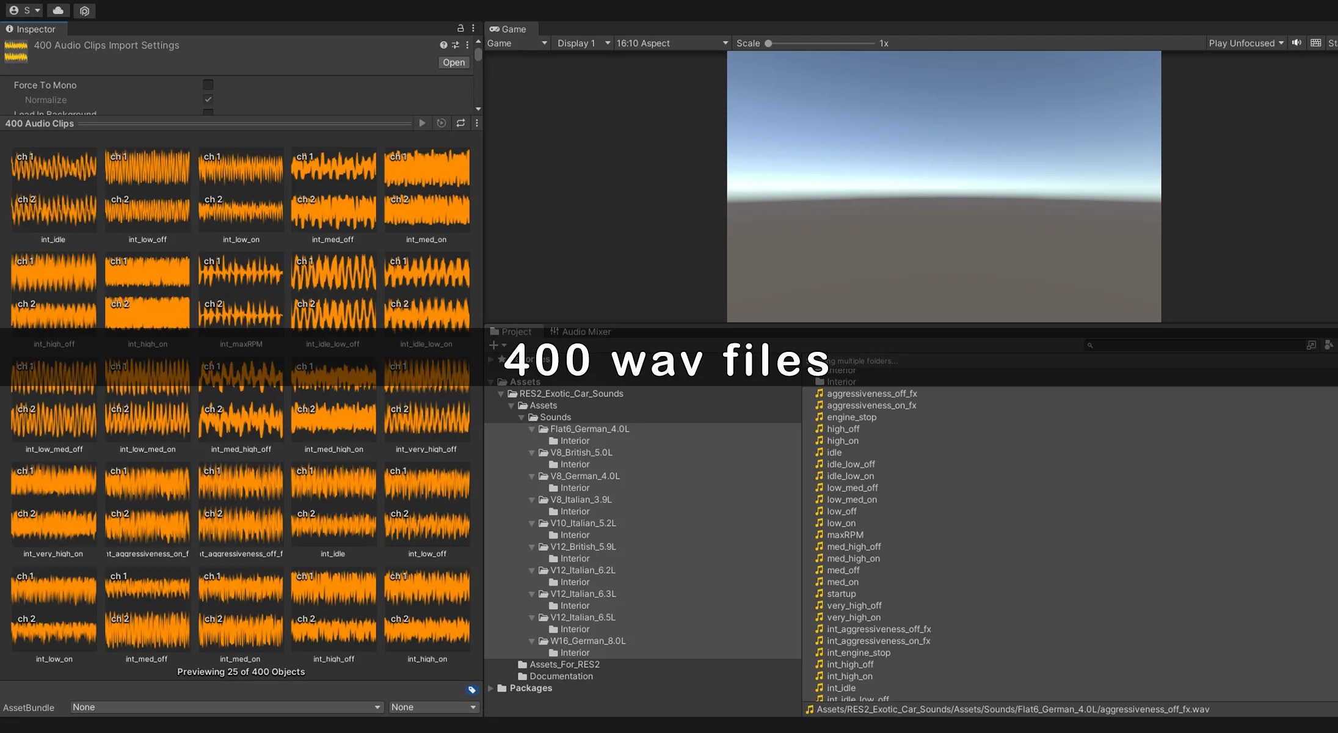The width and height of the screenshot is (1338, 733).
Task: Click the mute audio speaker icon in the Game view
Action: point(1296,43)
